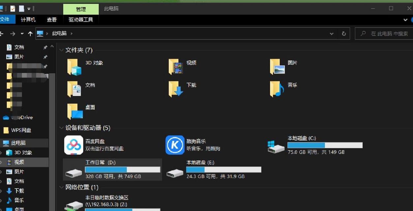Click the search magnifier icon
Image resolution: width=413 pixels, height=211 pixels.
[x=363, y=34]
